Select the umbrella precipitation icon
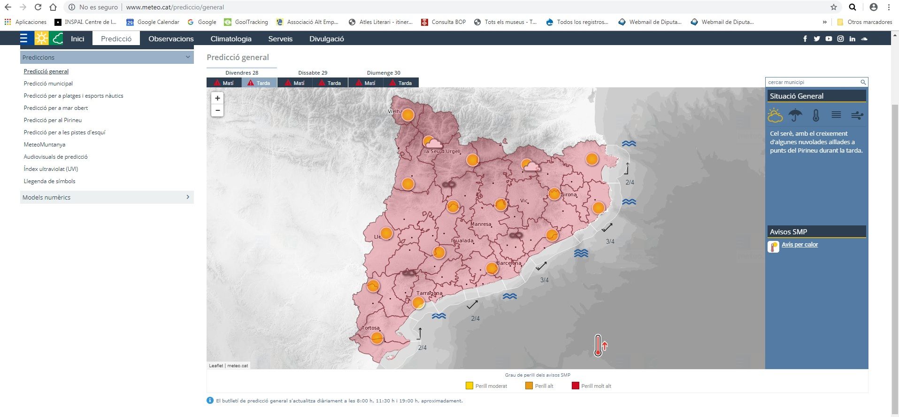This screenshot has height=417, width=899. pyautogui.click(x=795, y=115)
